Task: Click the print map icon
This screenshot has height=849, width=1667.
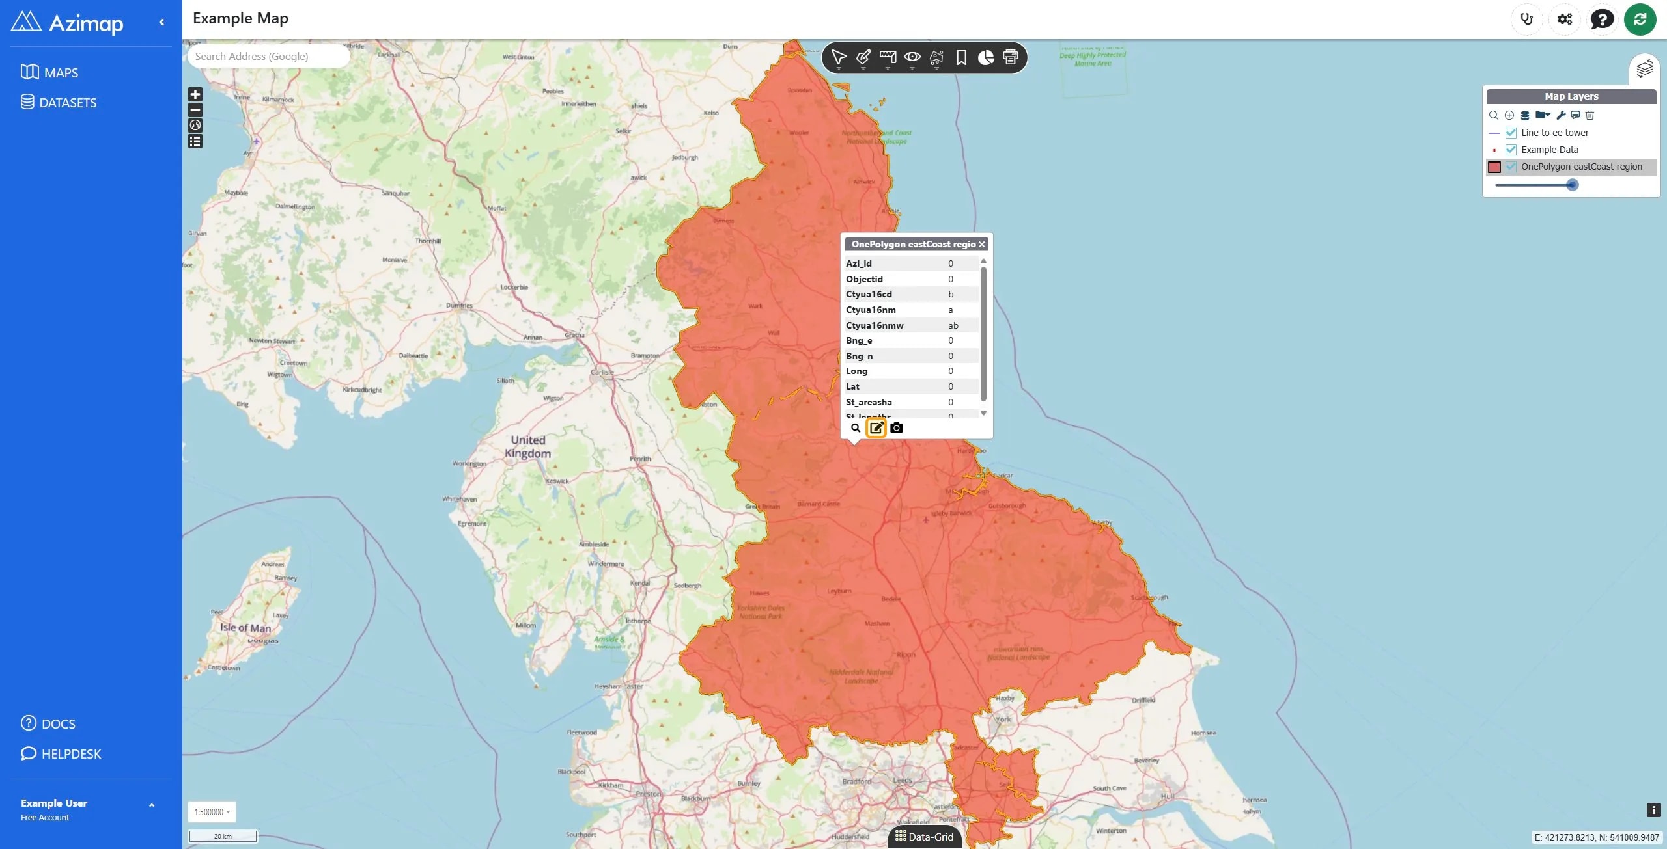Action: 1011,57
